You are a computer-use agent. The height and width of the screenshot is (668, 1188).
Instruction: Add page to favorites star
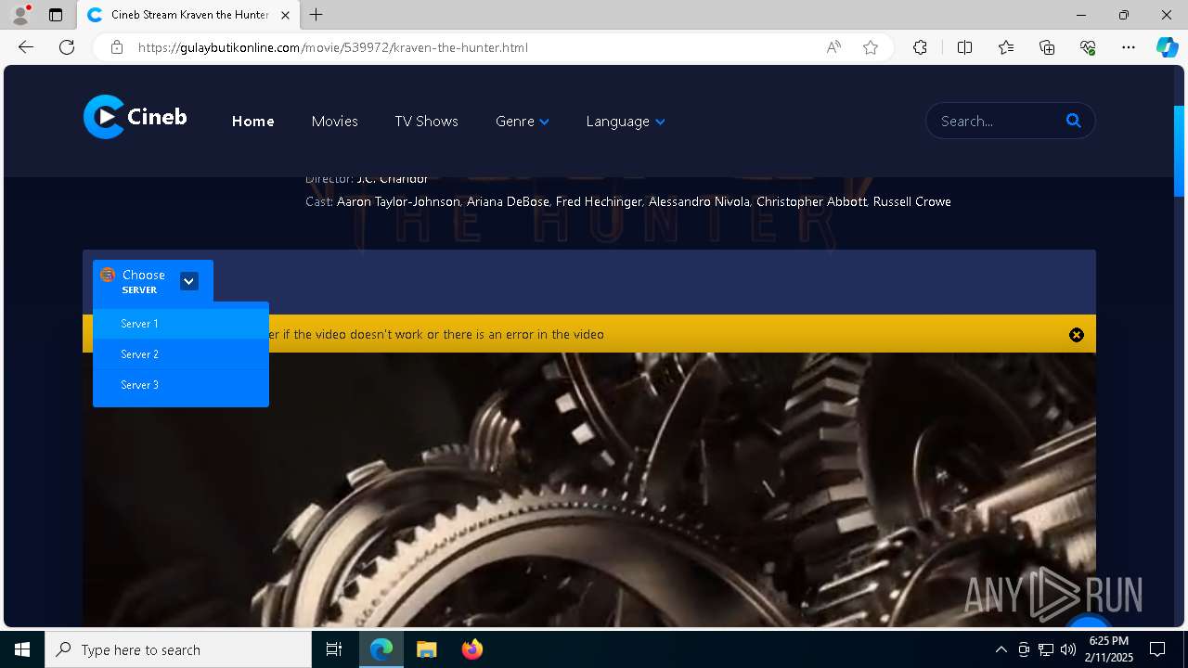(x=871, y=47)
